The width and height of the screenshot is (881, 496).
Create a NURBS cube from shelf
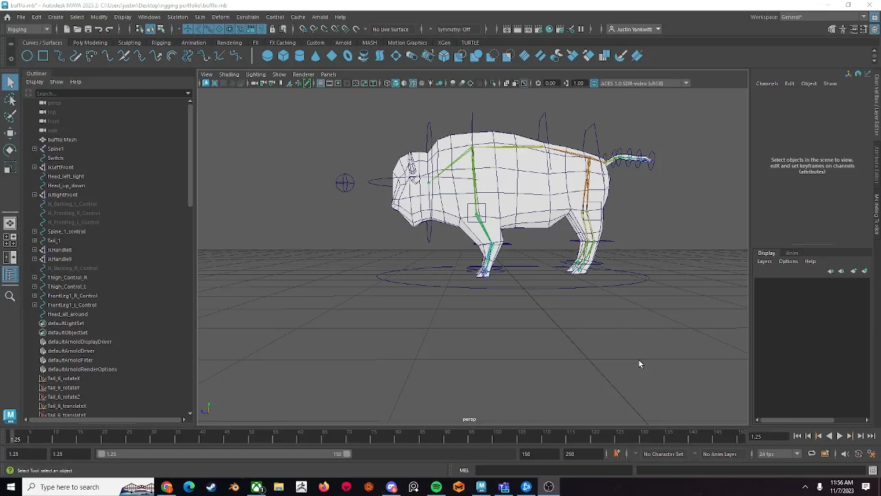click(283, 56)
